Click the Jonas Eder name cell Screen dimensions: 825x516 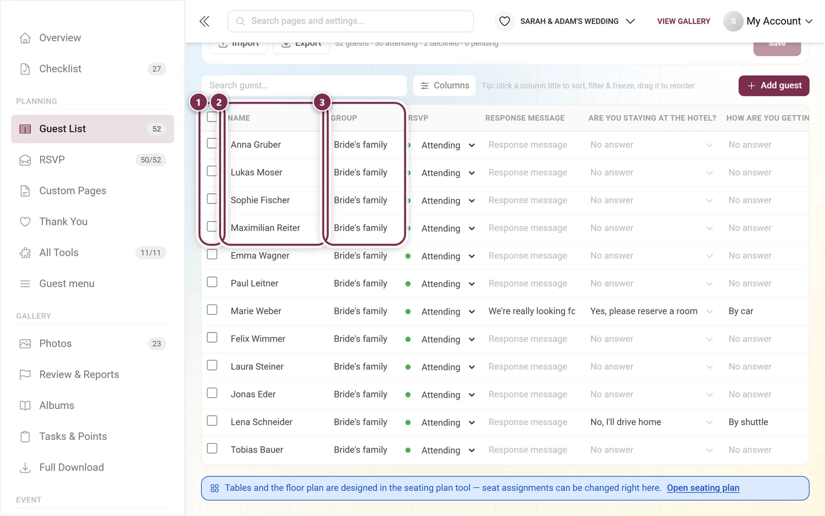point(253,394)
